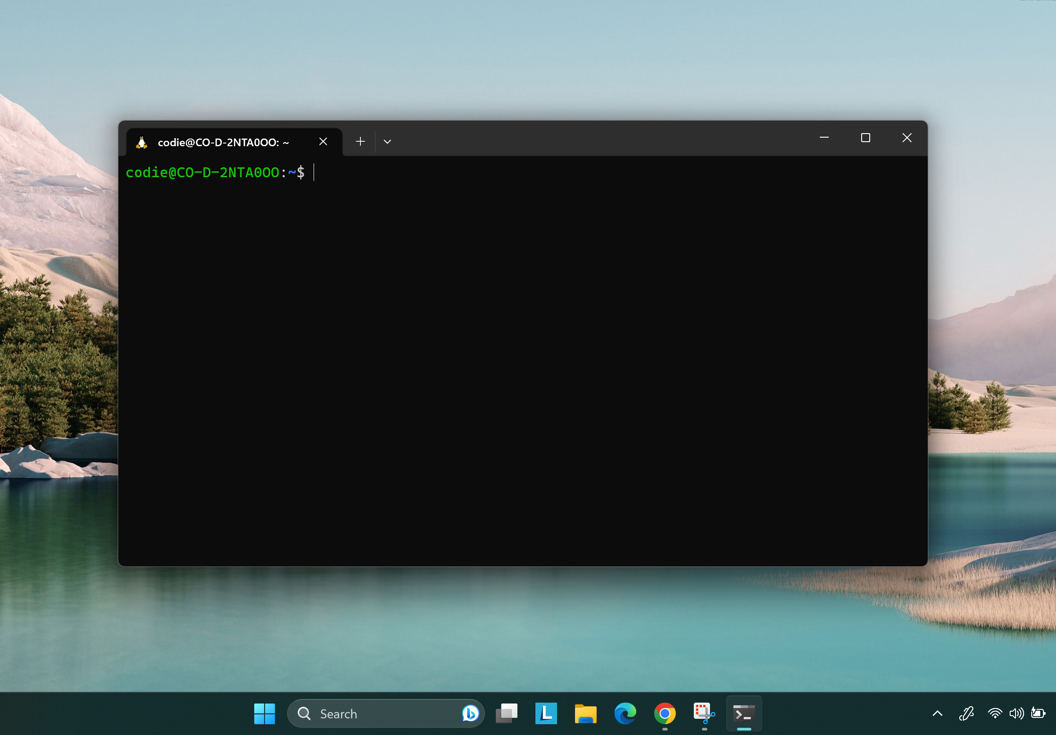Switch to Google Chrome on taskbar

(665, 713)
